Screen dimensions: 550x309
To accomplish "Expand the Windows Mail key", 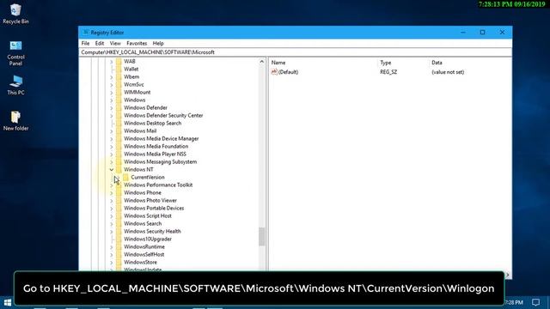I will coord(112,131).
